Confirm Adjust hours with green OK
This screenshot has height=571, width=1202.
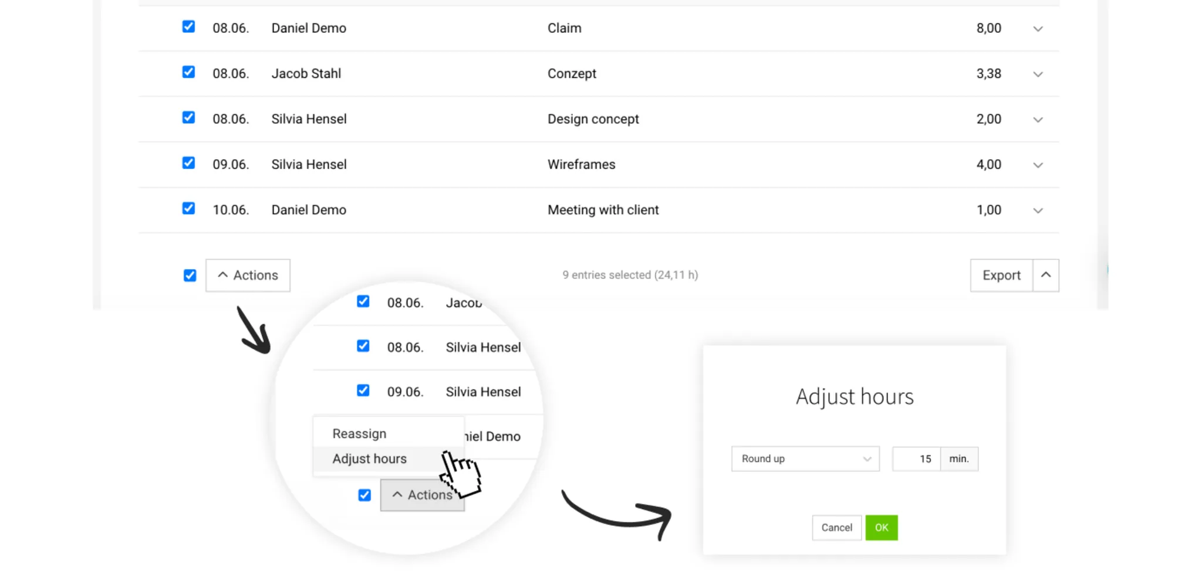tap(882, 528)
